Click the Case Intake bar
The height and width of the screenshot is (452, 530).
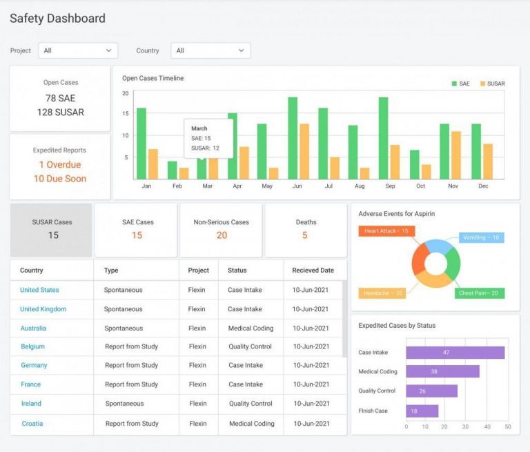[x=455, y=353]
